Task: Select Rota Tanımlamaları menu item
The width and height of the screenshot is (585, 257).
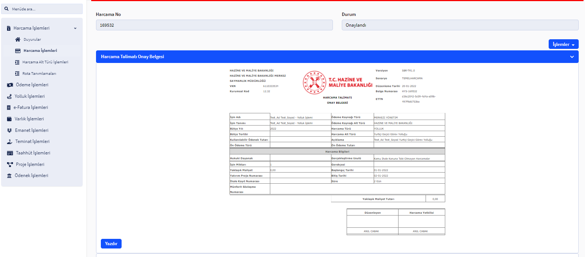Action: coord(39,74)
